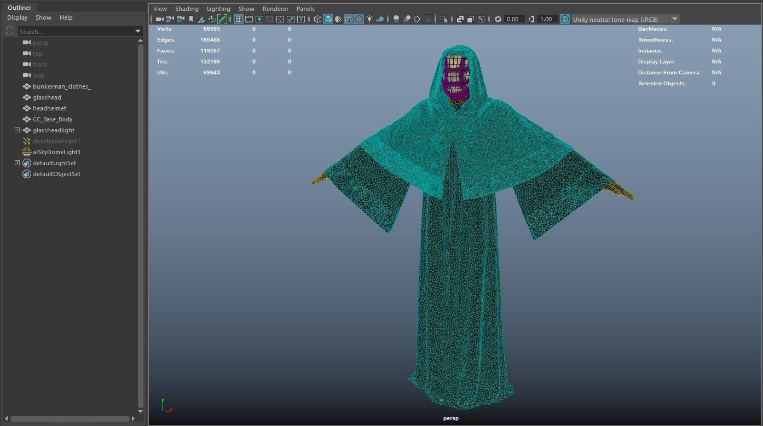Toggle Wireframe on Shaded icon
This screenshot has height=426, width=763.
(x=349, y=19)
